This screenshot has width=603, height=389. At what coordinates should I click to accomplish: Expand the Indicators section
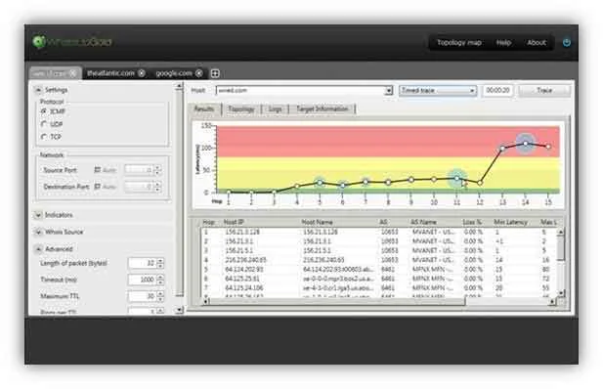[x=38, y=215]
